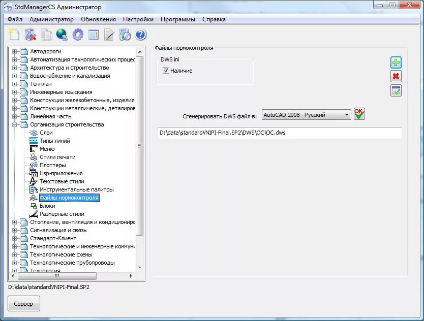Expand the Отопление, вентиляция и кондиционирование node
Image resolution: width=424 pixels, height=321 pixels.
[x=15, y=222]
